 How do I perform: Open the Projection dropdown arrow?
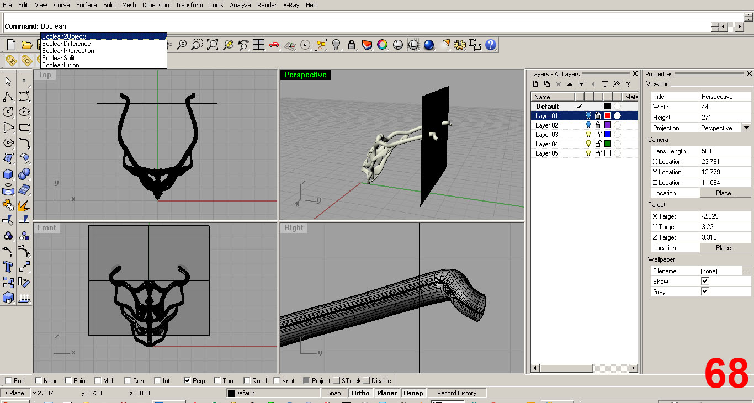[x=746, y=128]
